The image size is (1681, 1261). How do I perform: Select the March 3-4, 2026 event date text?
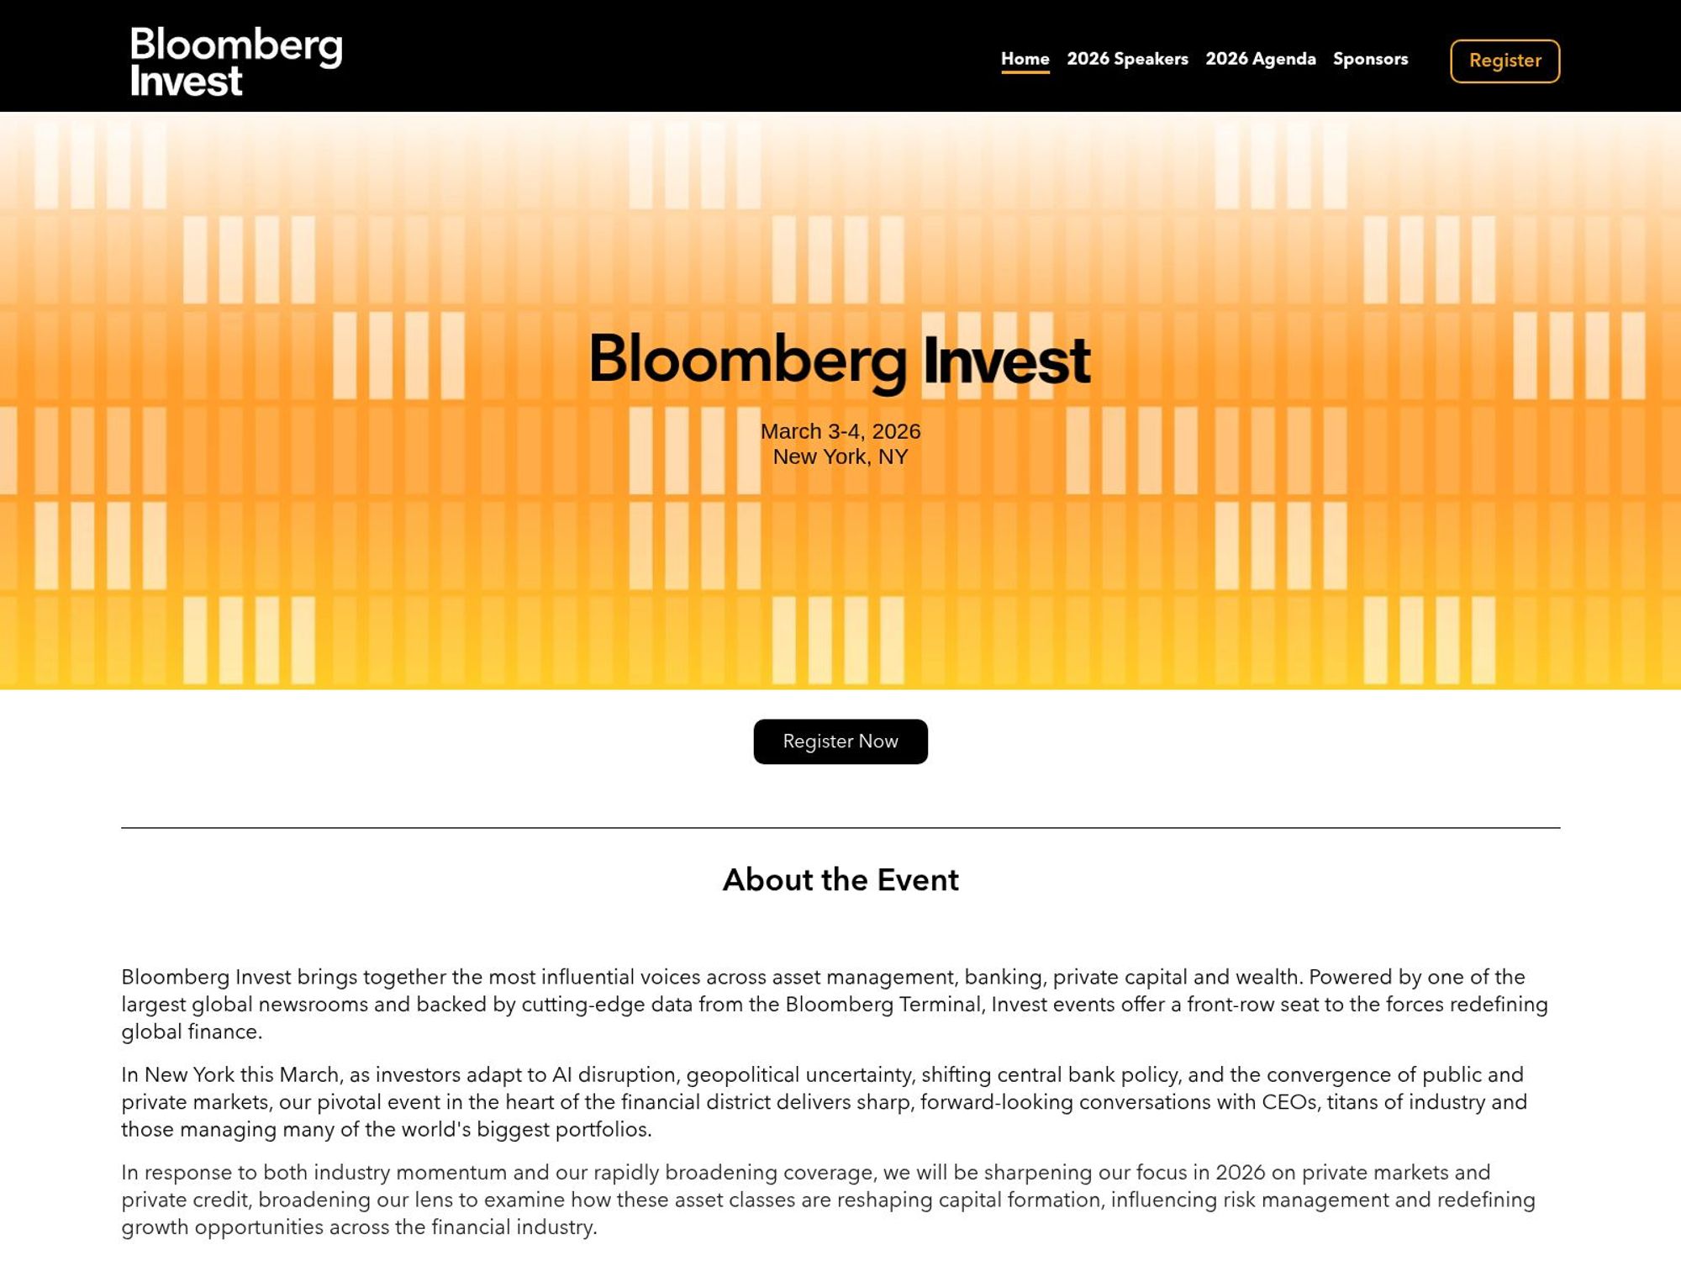pos(840,430)
